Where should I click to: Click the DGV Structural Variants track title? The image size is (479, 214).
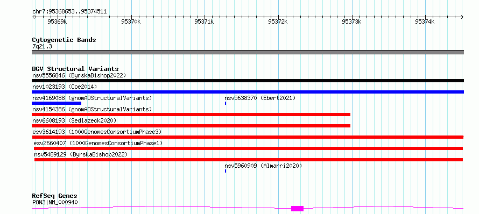tap(75, 69)
